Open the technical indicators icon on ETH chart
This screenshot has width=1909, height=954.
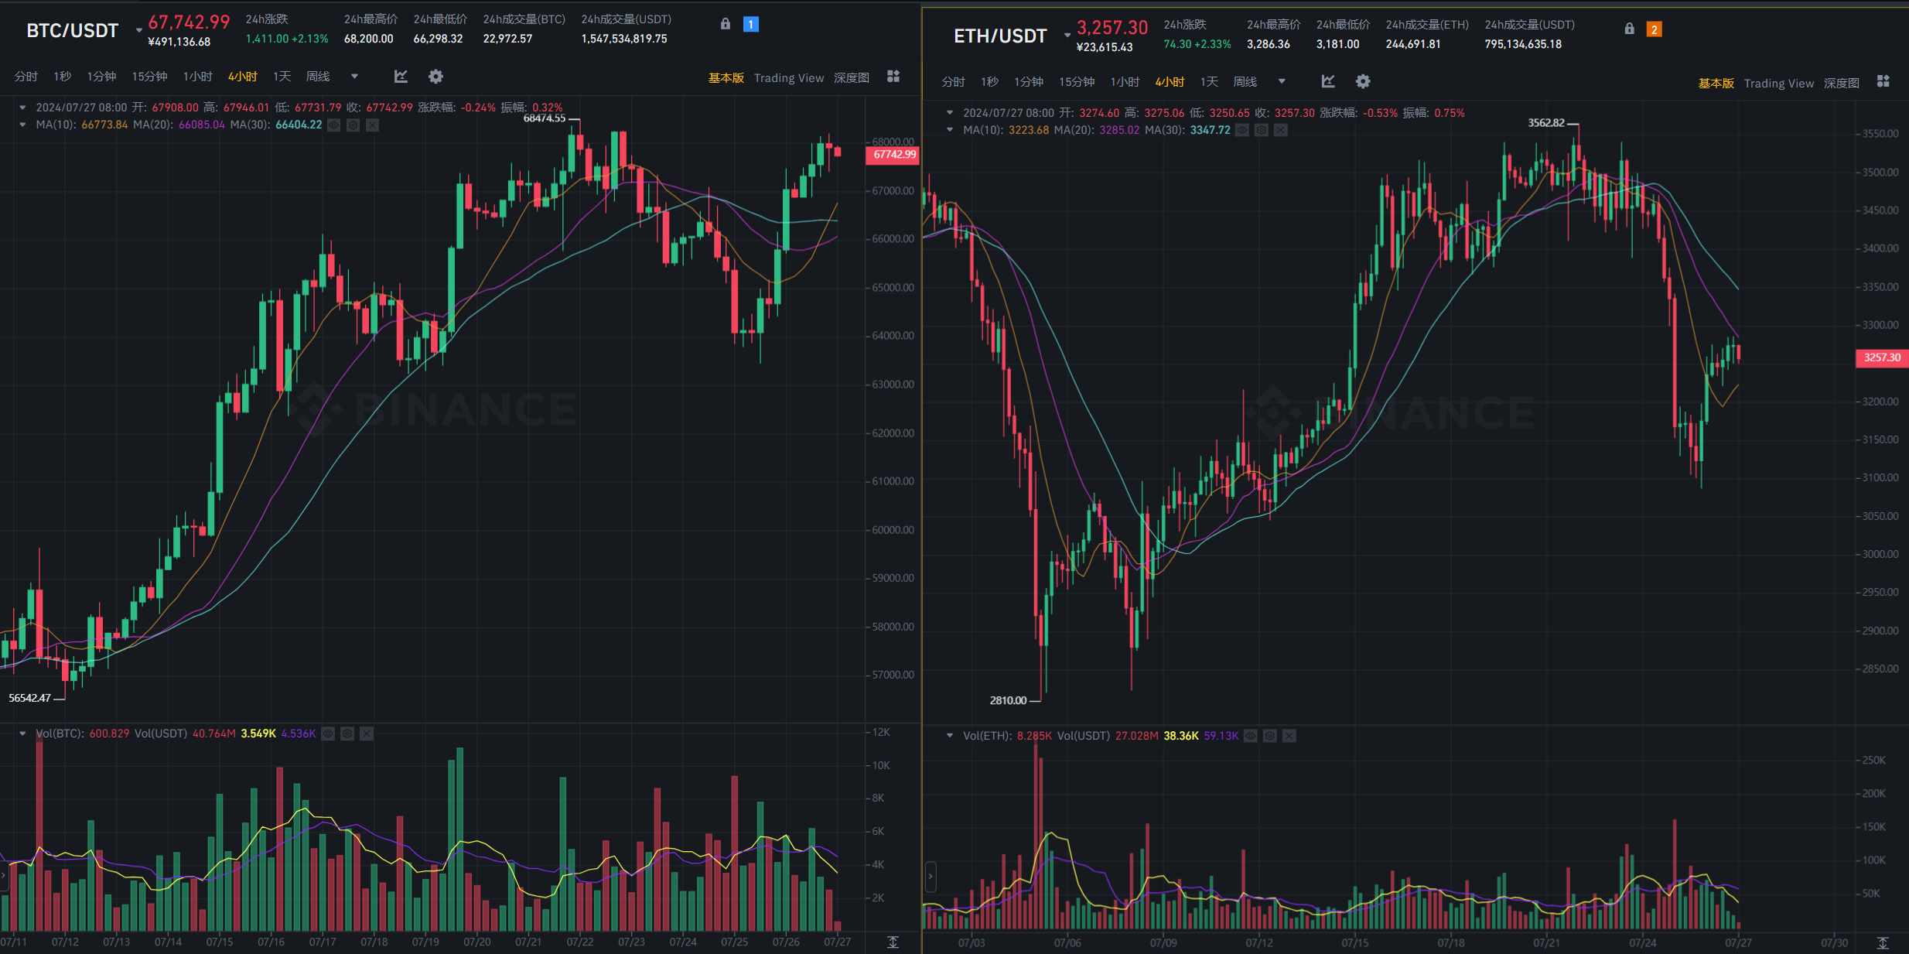click(x=1328, y=81)
